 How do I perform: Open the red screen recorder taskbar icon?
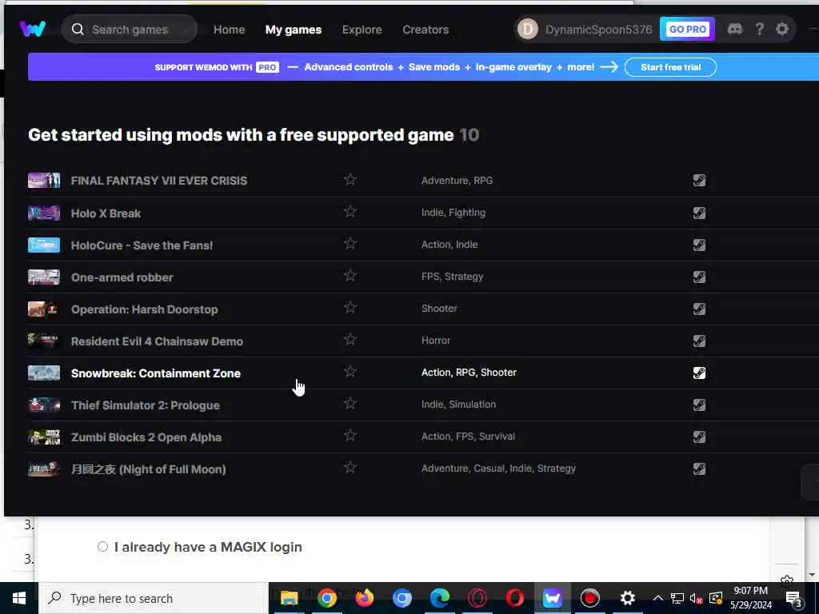pos(589,598)
